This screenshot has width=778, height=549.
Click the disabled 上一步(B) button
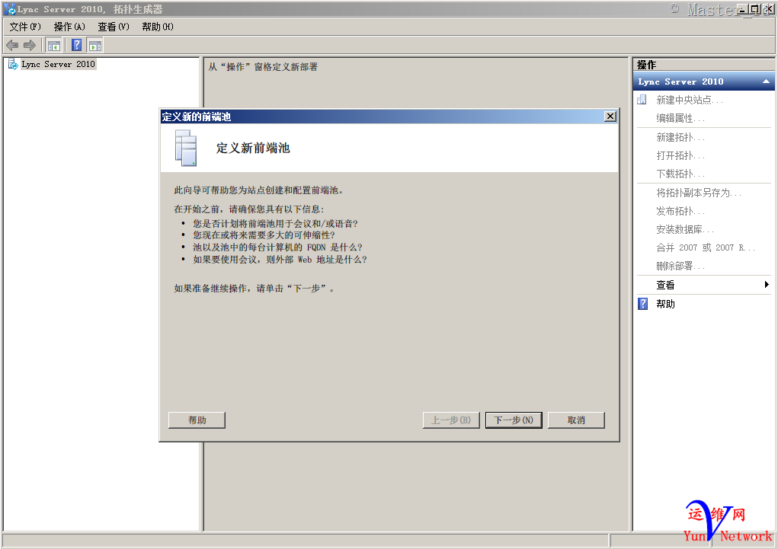click(x=451, y=420)
